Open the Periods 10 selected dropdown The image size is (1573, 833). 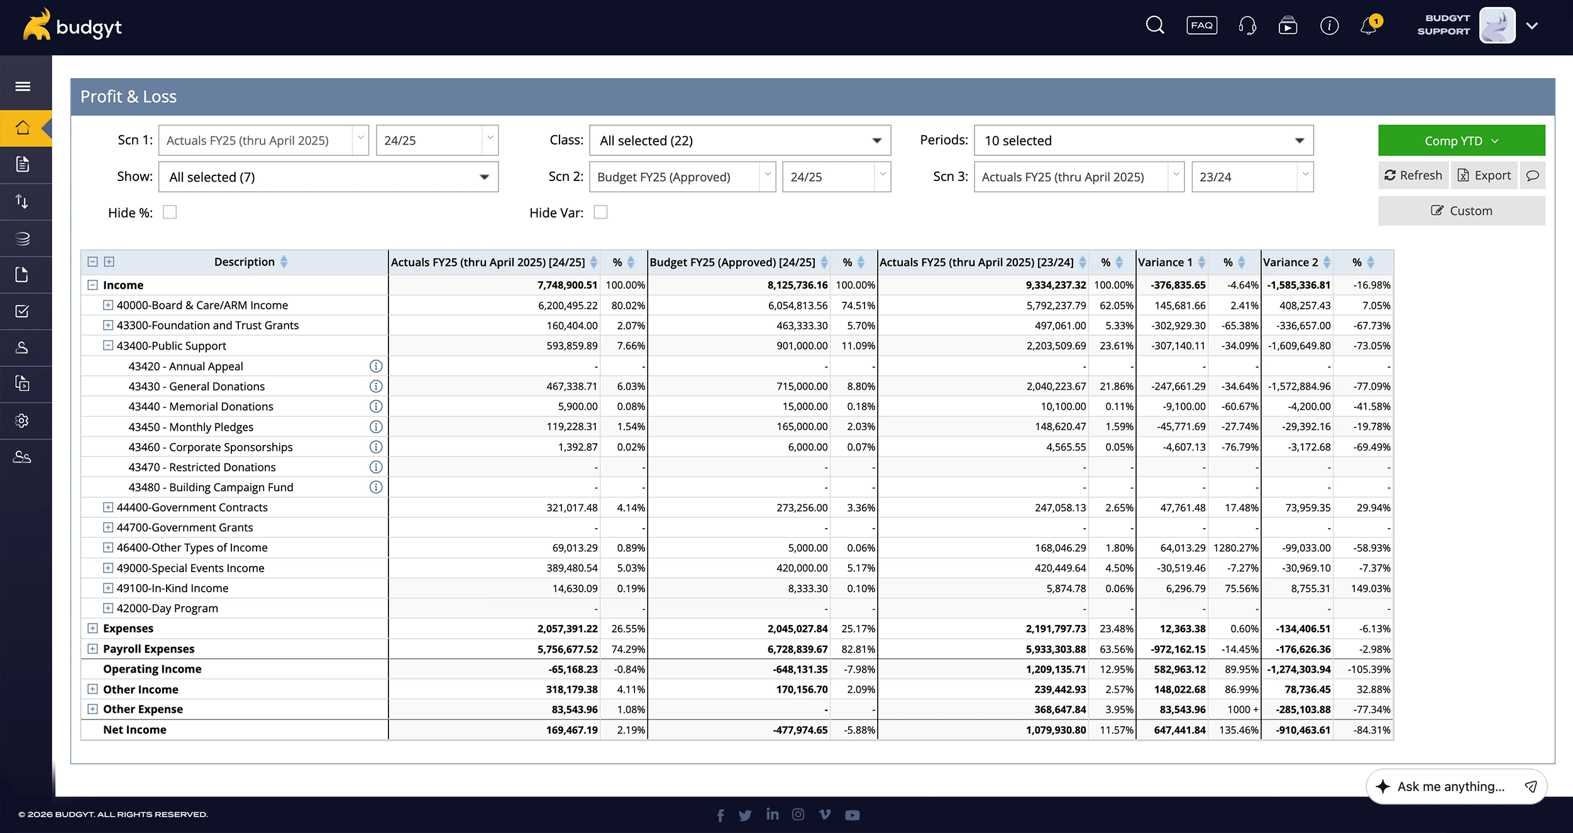(1143, 141)
